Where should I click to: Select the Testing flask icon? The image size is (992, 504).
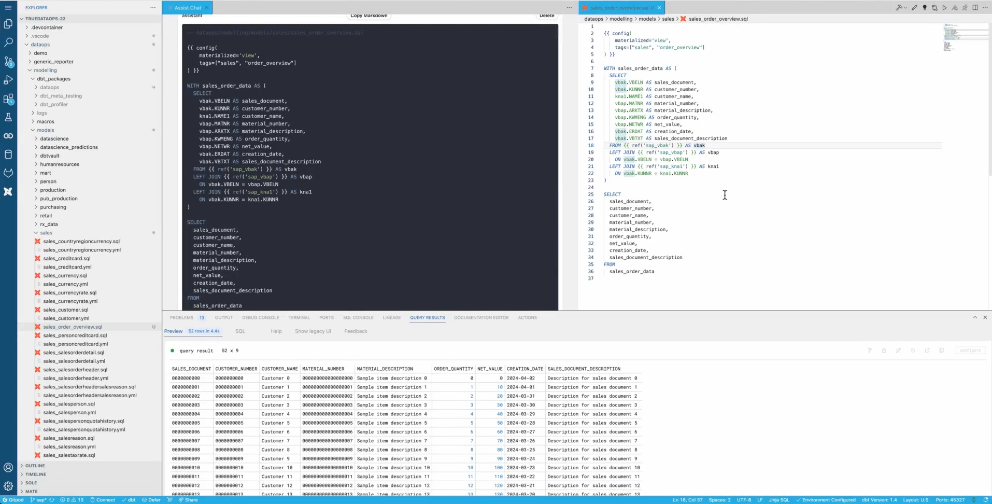[x=8, y=118]
